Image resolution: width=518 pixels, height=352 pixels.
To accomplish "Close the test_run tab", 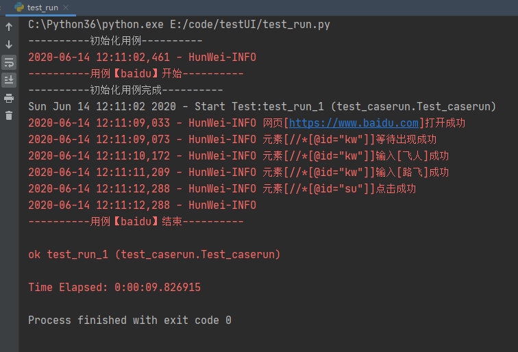I will pyautogui.click(x=66, y=8).
